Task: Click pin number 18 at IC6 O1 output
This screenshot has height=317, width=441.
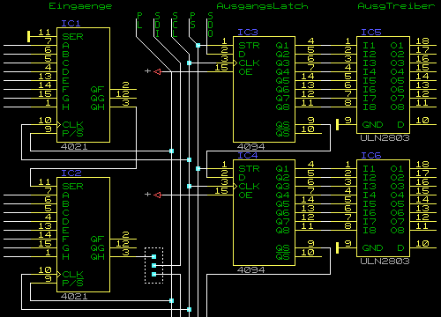Action: click(422, 164)
